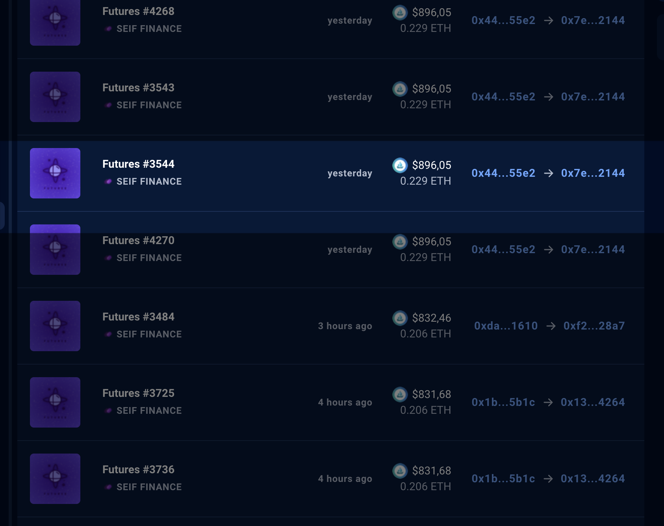
Task: Open SEIF FINANCE collection under Futures #3544
Action: click(149, 182)
